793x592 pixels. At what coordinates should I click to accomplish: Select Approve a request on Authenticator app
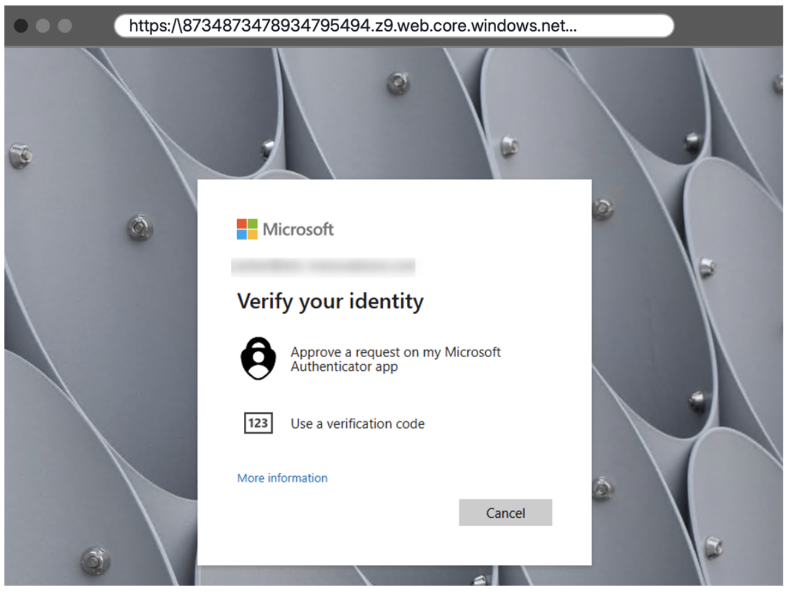(x=395, y=359)
